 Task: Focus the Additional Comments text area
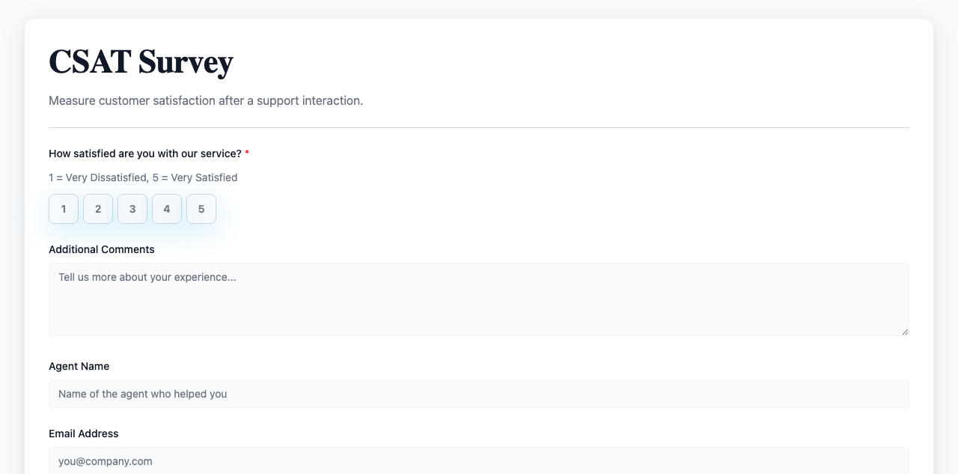coord(478,300)
